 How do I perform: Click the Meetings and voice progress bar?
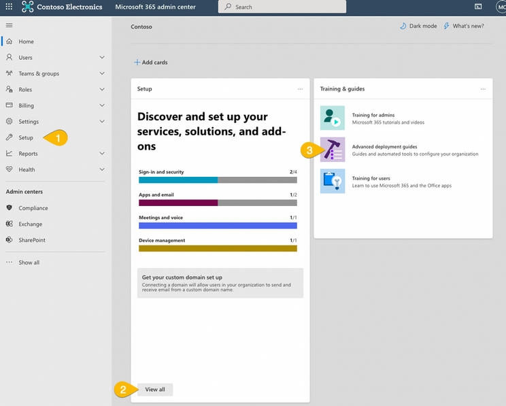click(218, 226)
